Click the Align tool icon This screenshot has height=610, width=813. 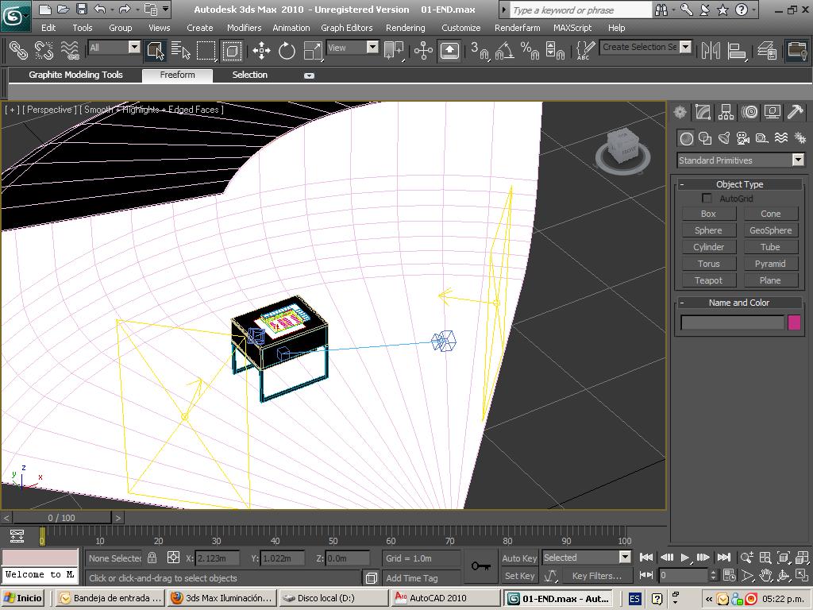tap(736, 50)
